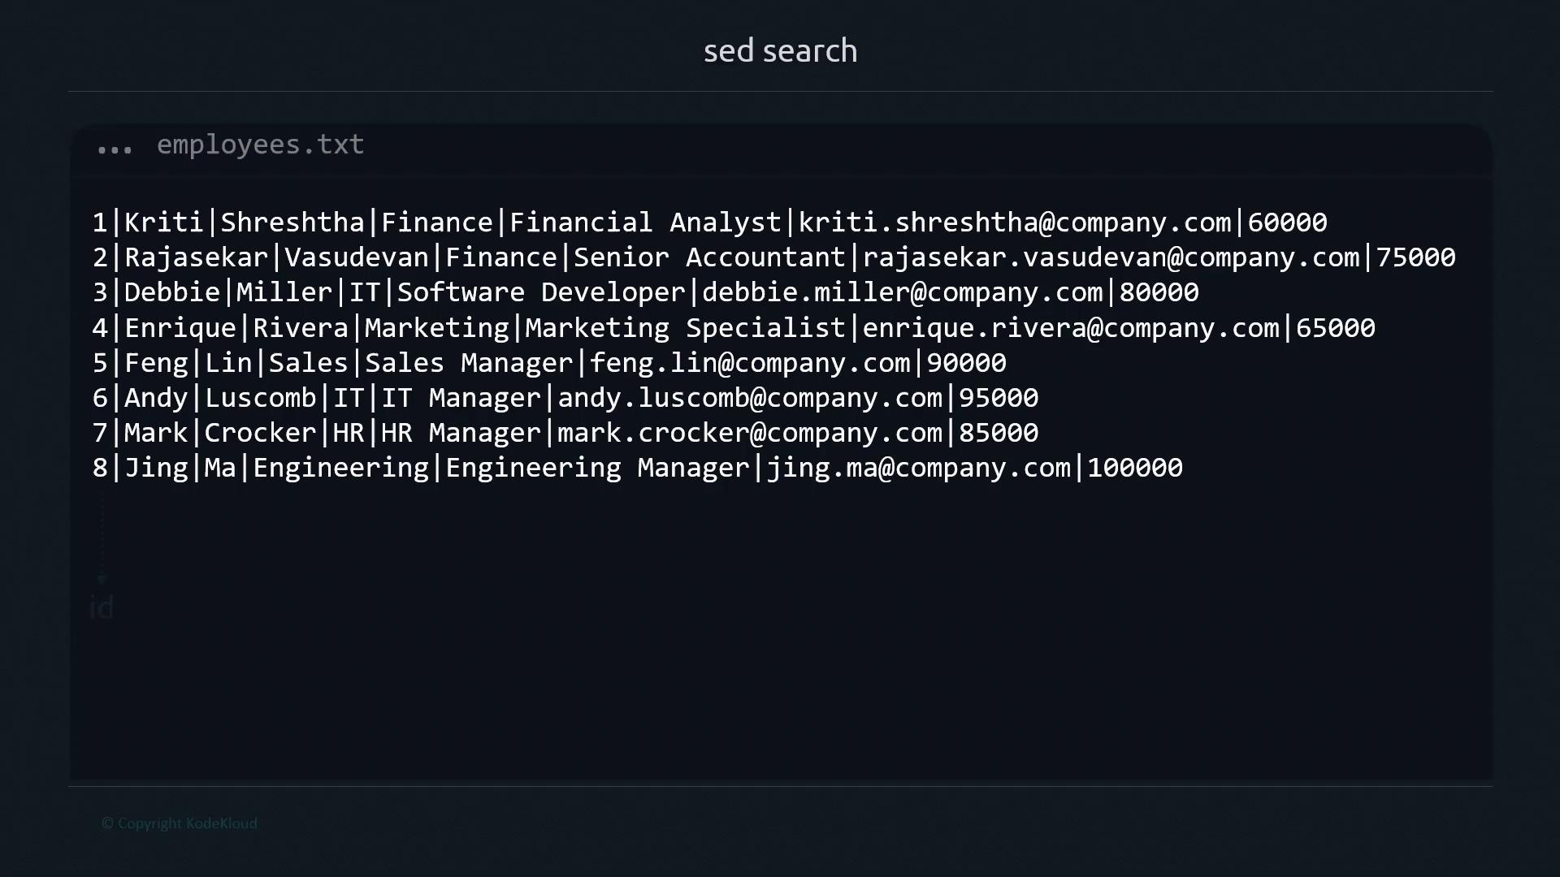The image size is (1560, 877).
Task: Click the sed search slide title
Action: 780,50
